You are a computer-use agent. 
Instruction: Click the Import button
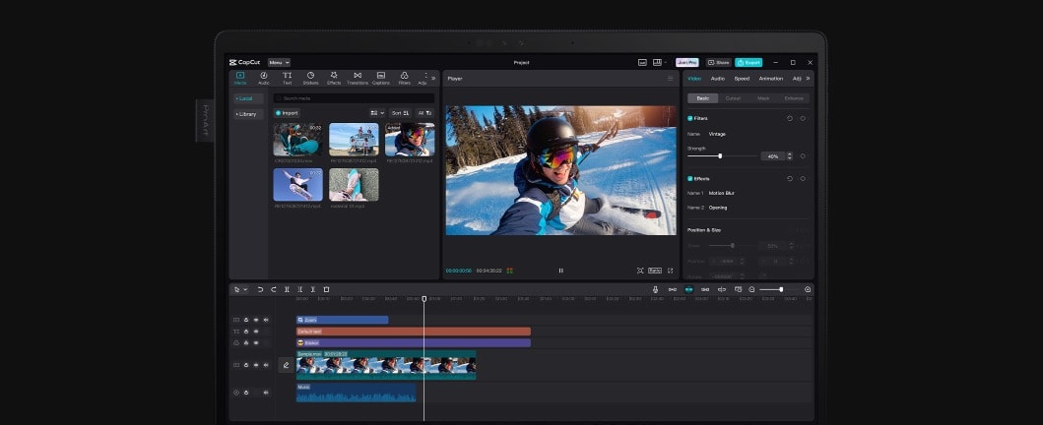point(287,113)
